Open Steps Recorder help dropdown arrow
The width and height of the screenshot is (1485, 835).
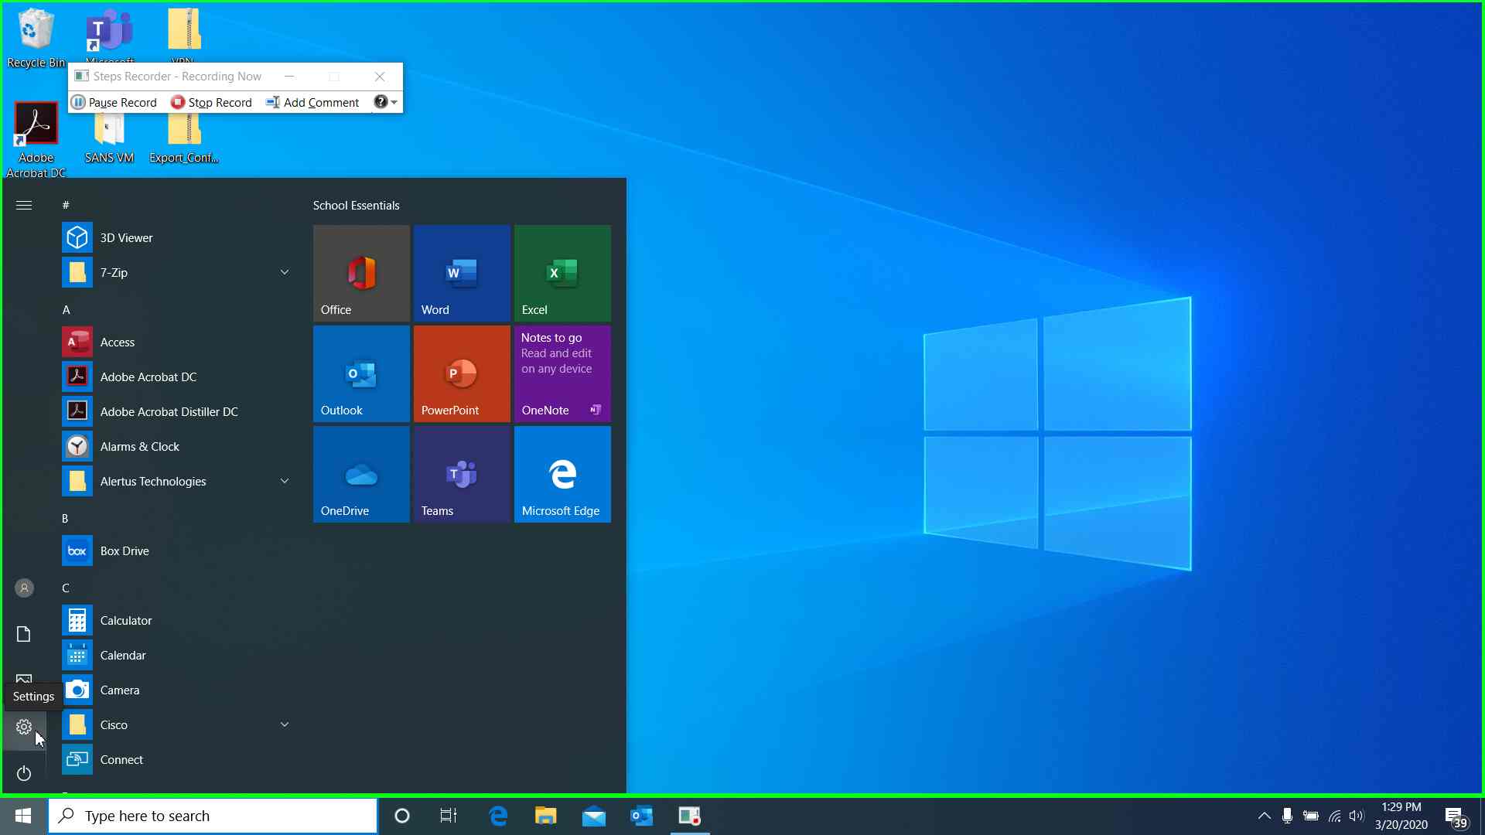tap(394, 102)
